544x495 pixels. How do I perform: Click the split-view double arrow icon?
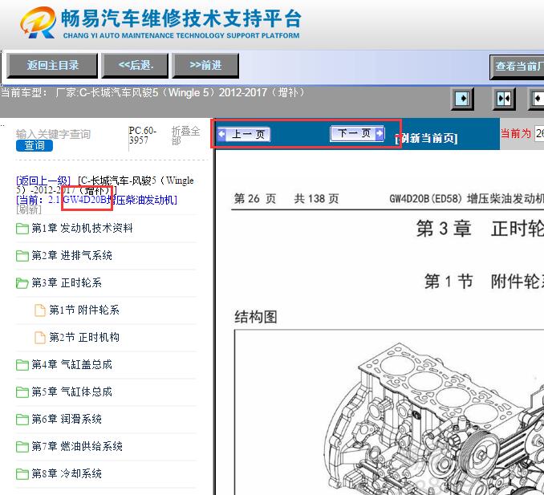[x=504, y=99]
